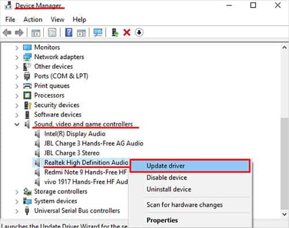The image size is (289, 228).
Task: Expand Universal Serial Bus controllers node
Action: pyautogui.click(x=17, y=211)
